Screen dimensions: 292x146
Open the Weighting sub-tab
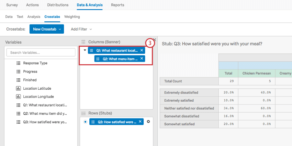click(x=72, y=16)
